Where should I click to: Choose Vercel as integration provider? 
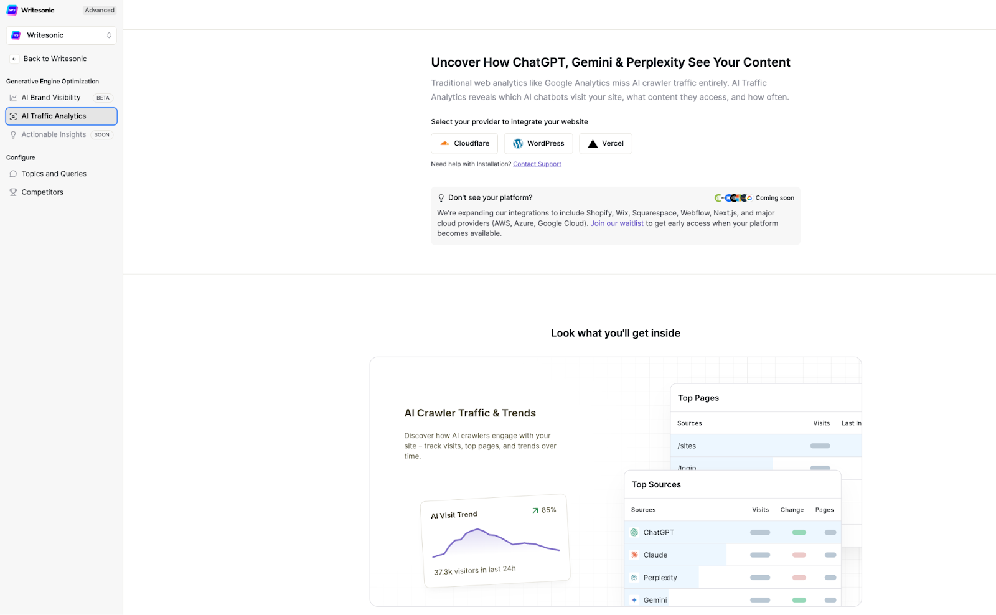606,144
